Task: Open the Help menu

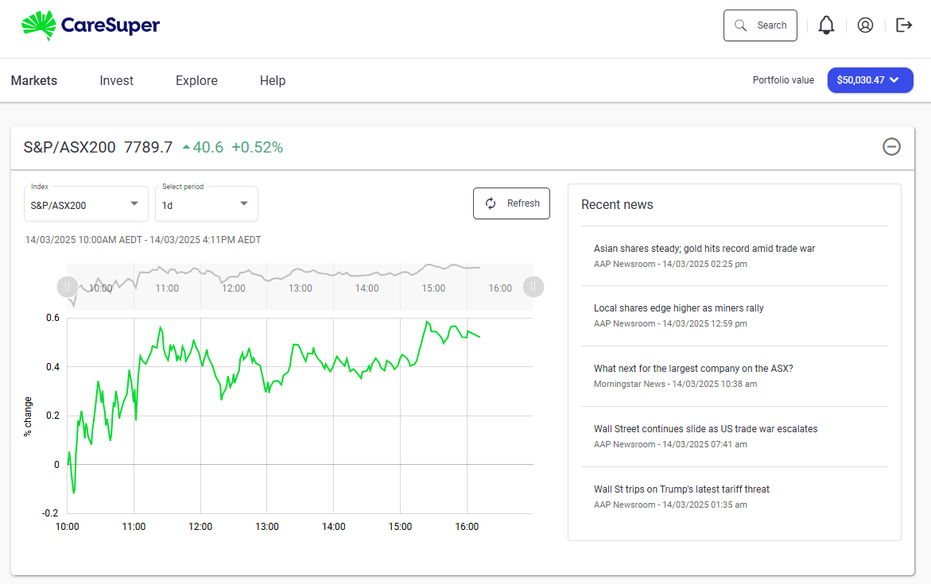Action: tap(273, 81)
